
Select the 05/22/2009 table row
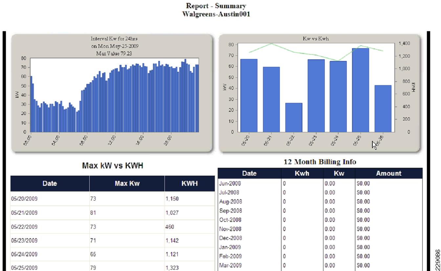point(113,227)
